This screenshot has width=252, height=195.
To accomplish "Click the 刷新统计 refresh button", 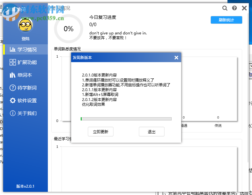I will (226, 20).
